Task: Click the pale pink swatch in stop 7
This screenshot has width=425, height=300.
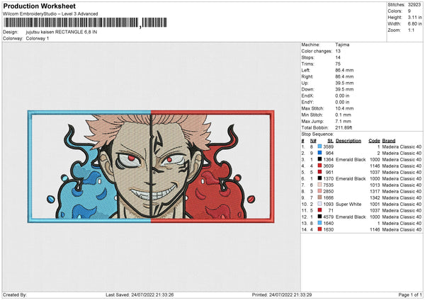Action: click(x=320, y=185)
